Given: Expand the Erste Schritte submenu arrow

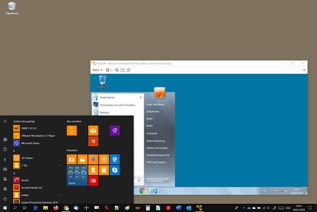Looking at the screenshot, I should coord(141,98).
